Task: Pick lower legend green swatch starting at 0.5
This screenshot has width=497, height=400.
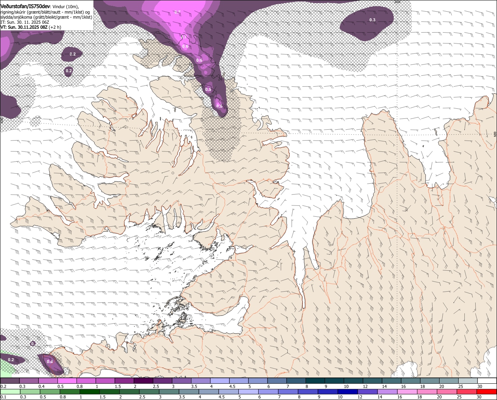Action: 50,392
